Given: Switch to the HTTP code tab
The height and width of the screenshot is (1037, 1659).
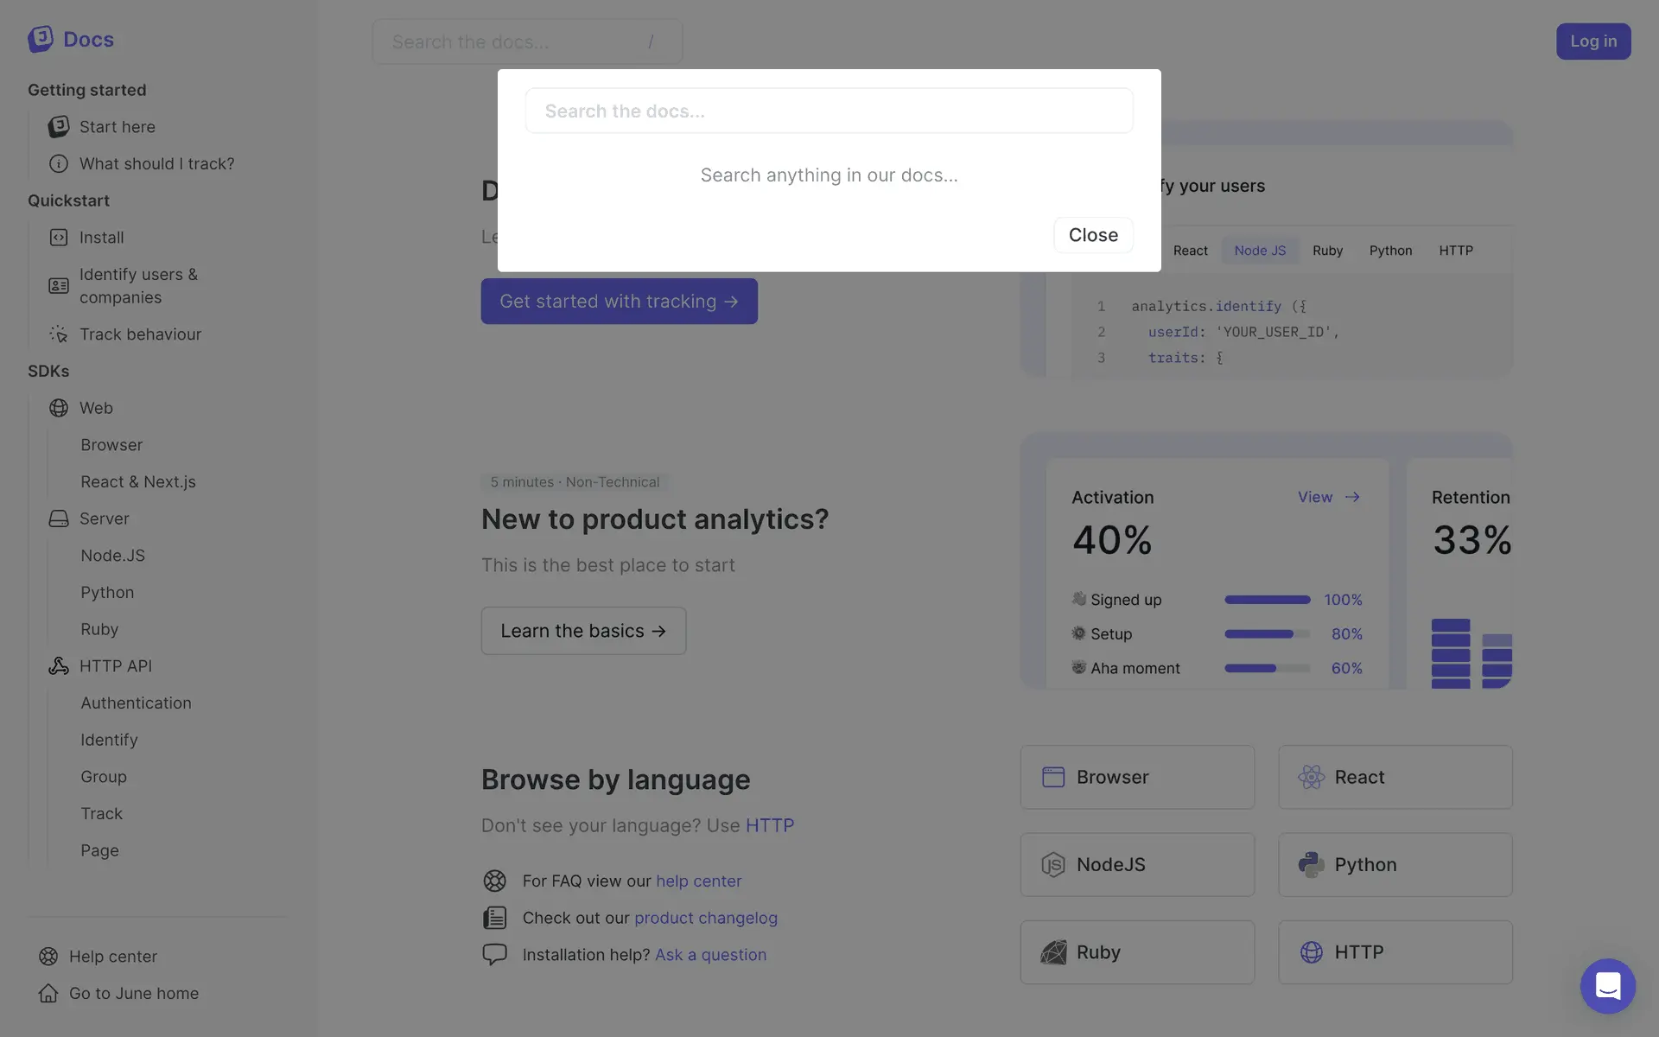Looking at the screenshot, I should tap(1455, 251).
